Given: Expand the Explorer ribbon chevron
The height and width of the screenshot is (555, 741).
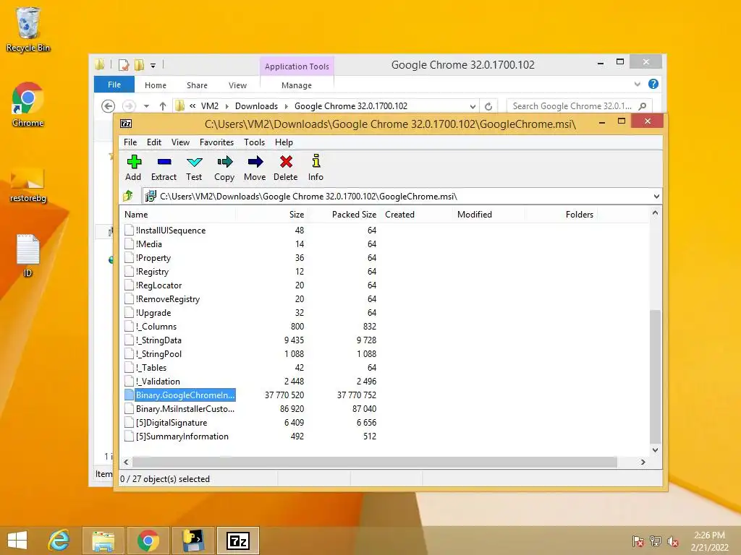Looking at the screenshot, I should pyautogui.click(x=637, y=84).
